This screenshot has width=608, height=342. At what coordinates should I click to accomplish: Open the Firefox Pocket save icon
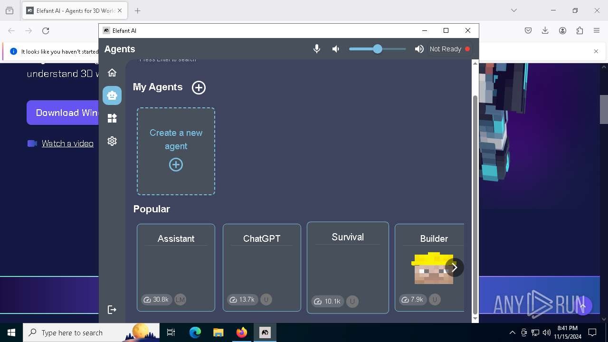point(528,30)
